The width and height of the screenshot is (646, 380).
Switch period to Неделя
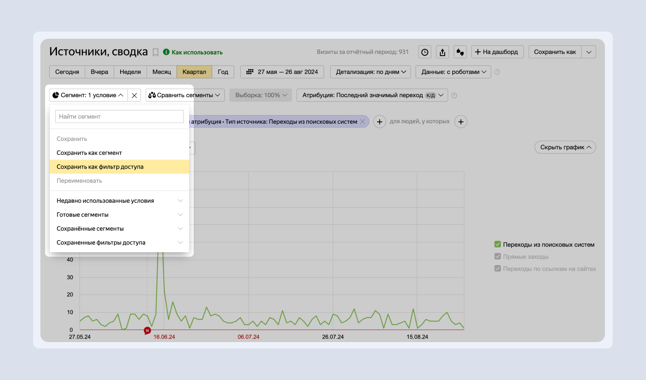click(130, 72)
